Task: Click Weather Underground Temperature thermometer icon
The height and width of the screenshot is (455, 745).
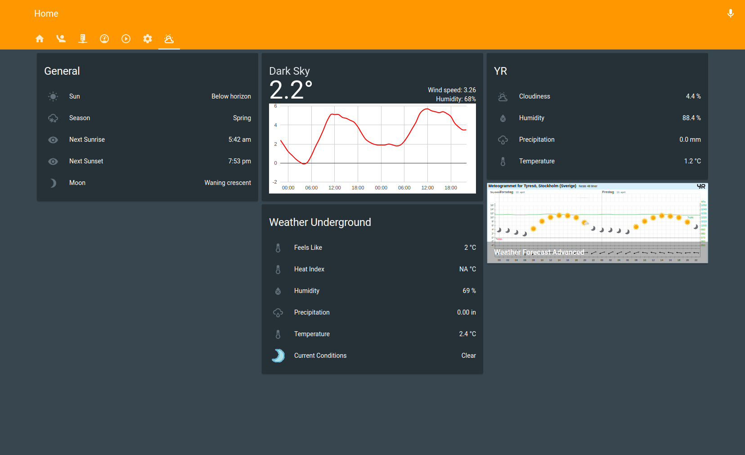Action: coord(278,334)
